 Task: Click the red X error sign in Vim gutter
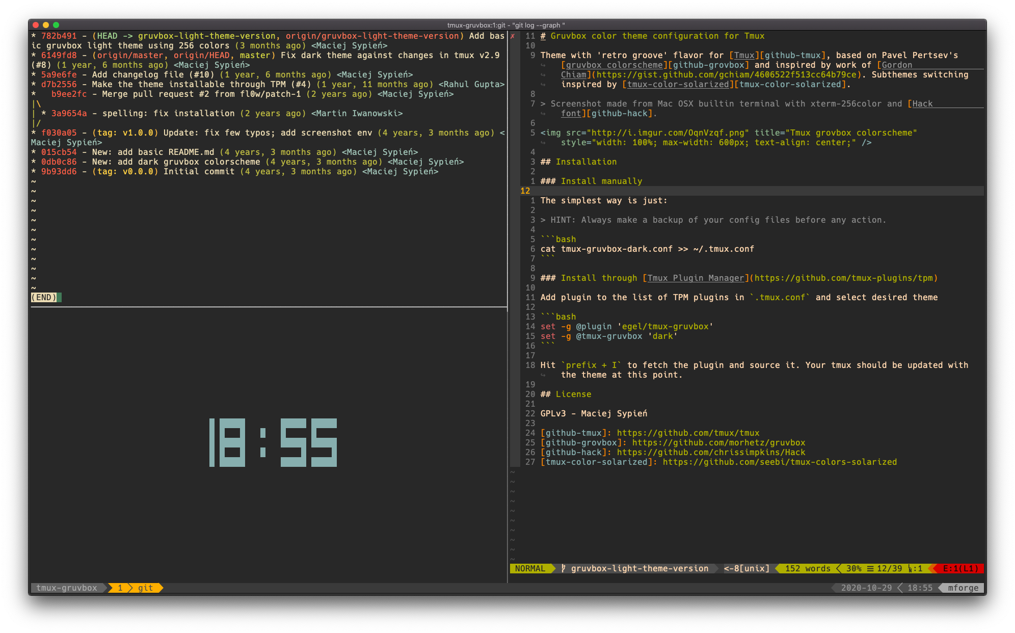pyautogui.click(x=513, y=36)
